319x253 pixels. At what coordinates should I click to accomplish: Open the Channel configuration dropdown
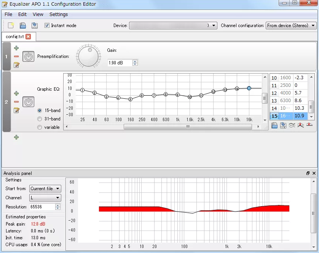(x=291, y=26)
